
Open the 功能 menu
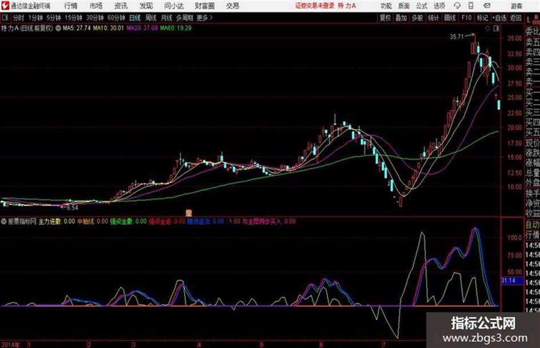click(x=386, y=6)
